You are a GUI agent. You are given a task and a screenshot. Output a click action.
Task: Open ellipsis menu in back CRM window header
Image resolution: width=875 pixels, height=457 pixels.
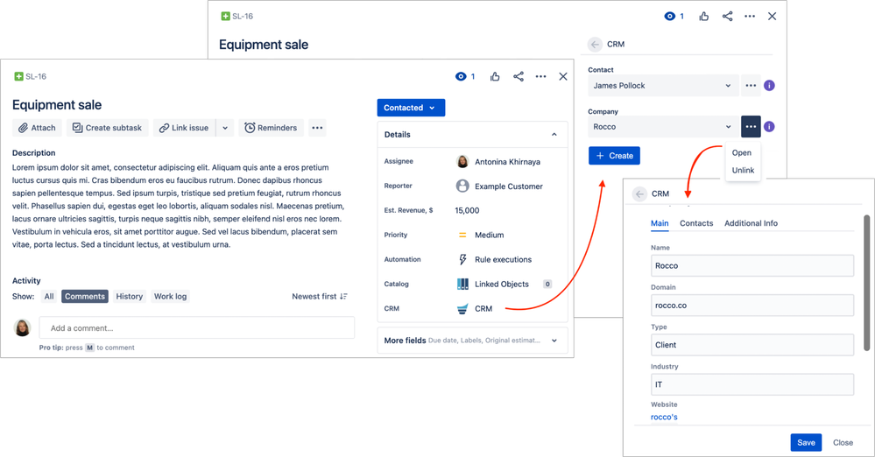coord(750,16)
